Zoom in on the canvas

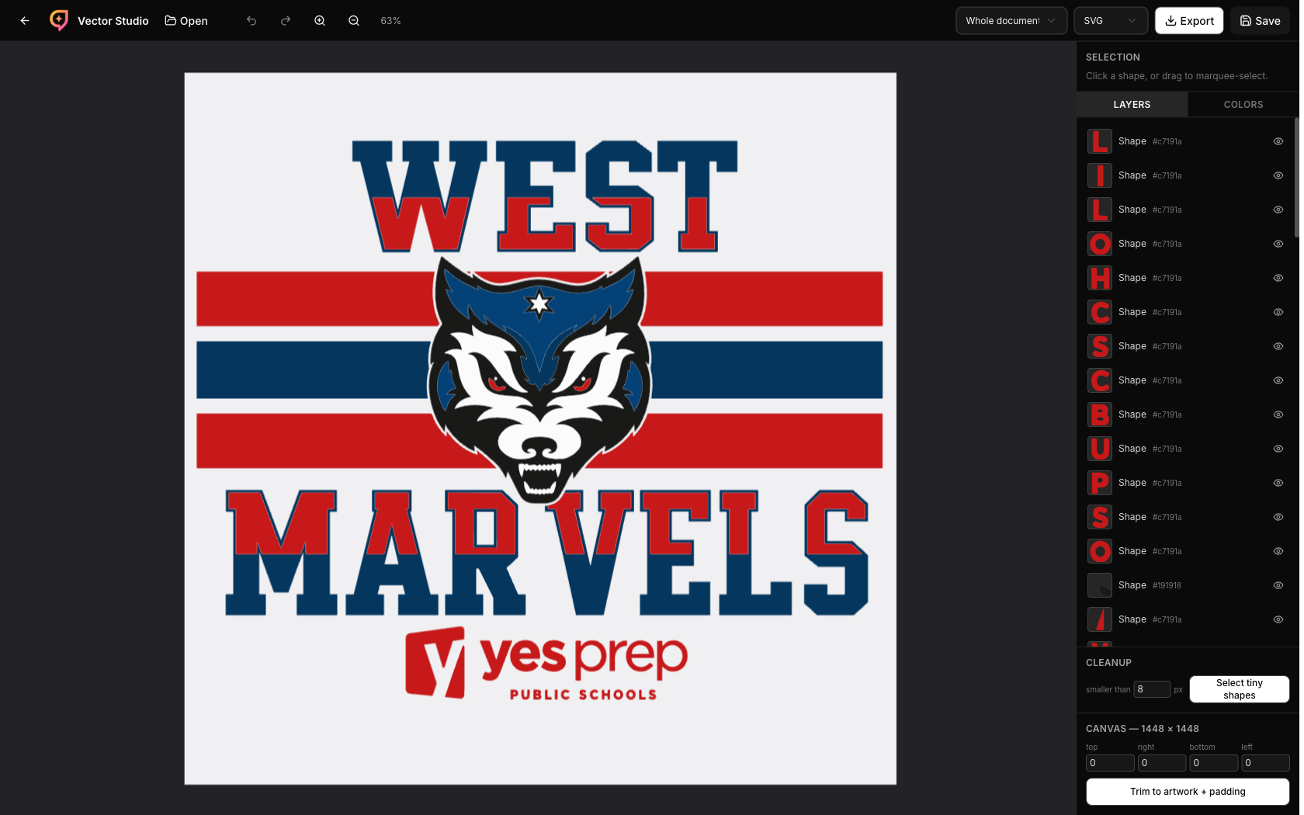[320, 21]
